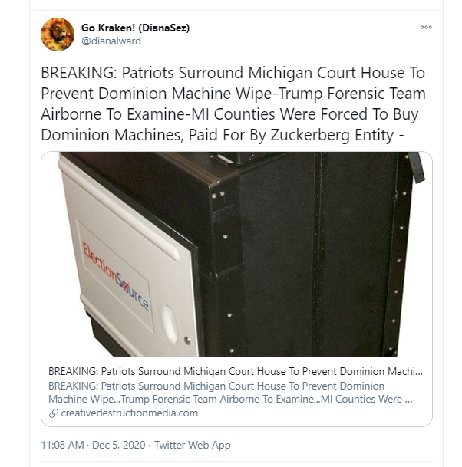The width and height of the screenshot is (462, 467).
Task: Open the voting machine card image
Action: coord(236,254)
